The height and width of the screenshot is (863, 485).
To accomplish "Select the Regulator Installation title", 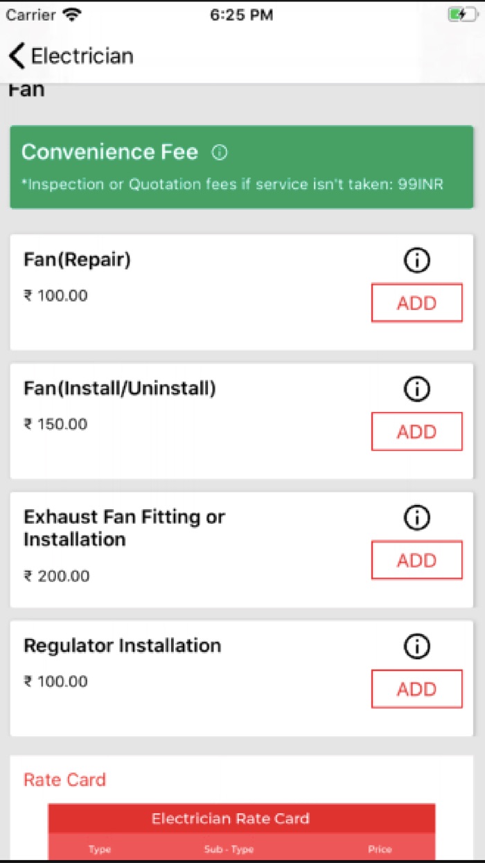I will click(122, 646).
